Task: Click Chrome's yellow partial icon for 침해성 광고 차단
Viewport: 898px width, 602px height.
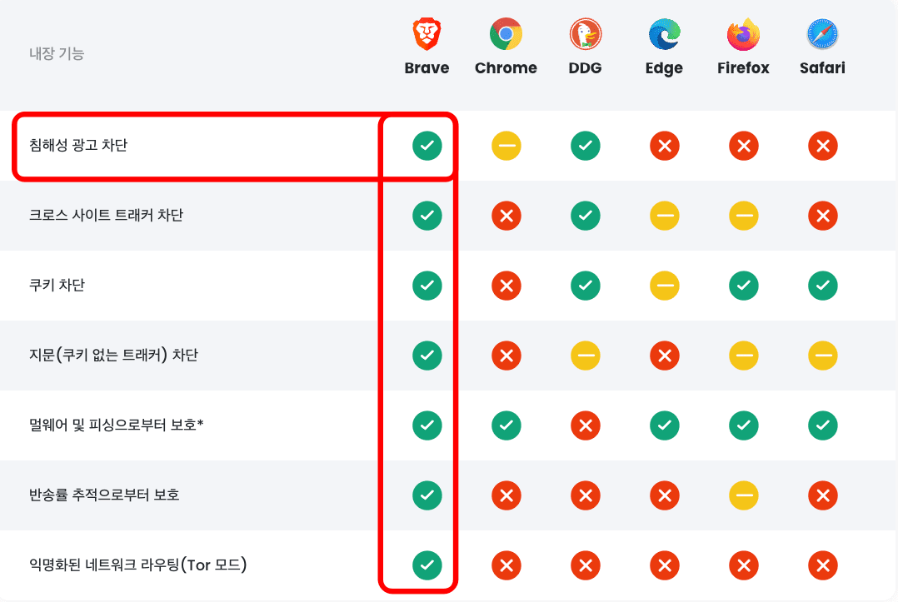Action: click(x=506, y=146)
